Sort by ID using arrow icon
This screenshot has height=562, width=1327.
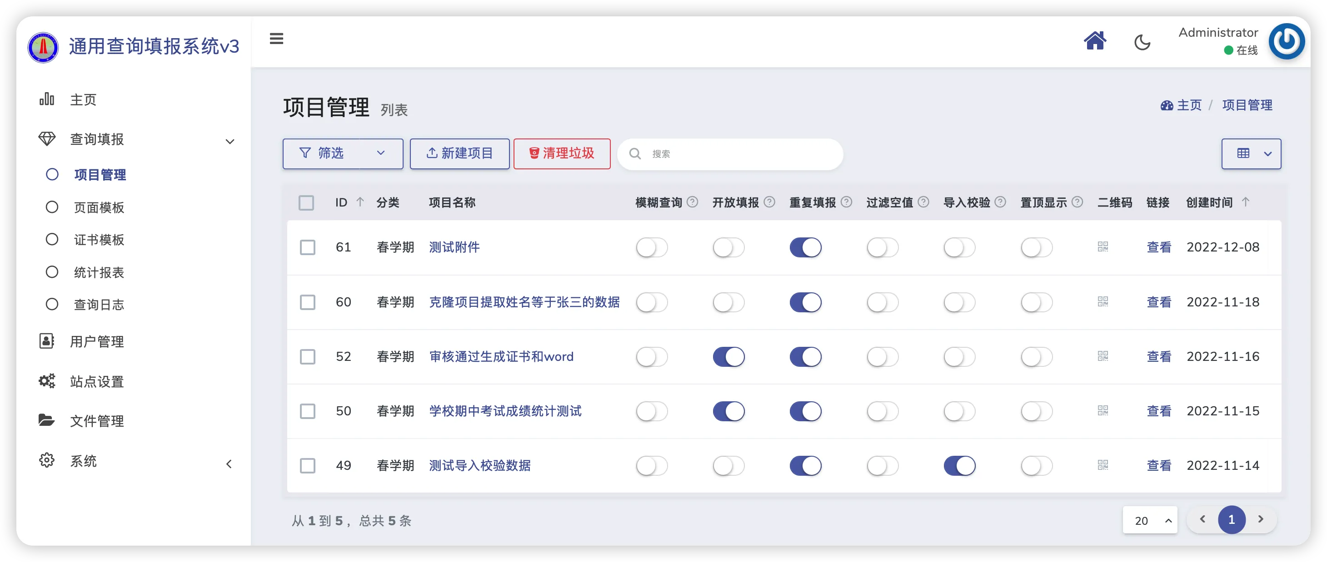[x=360, y=202]
